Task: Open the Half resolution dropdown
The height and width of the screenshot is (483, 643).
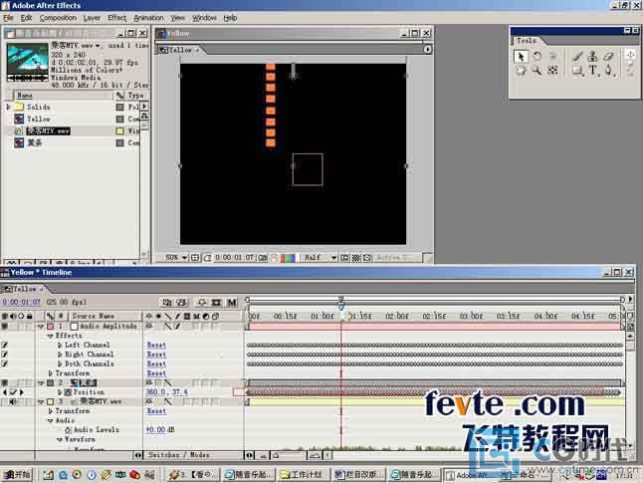Action: (320, 258)
